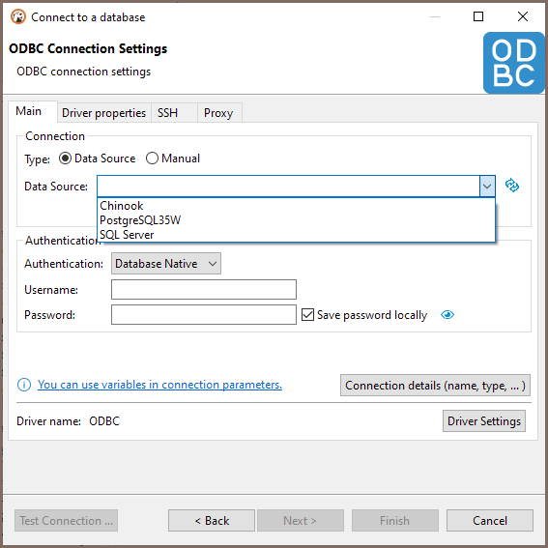
Task: Show password with the eye icon
Action: click(447, 315)
